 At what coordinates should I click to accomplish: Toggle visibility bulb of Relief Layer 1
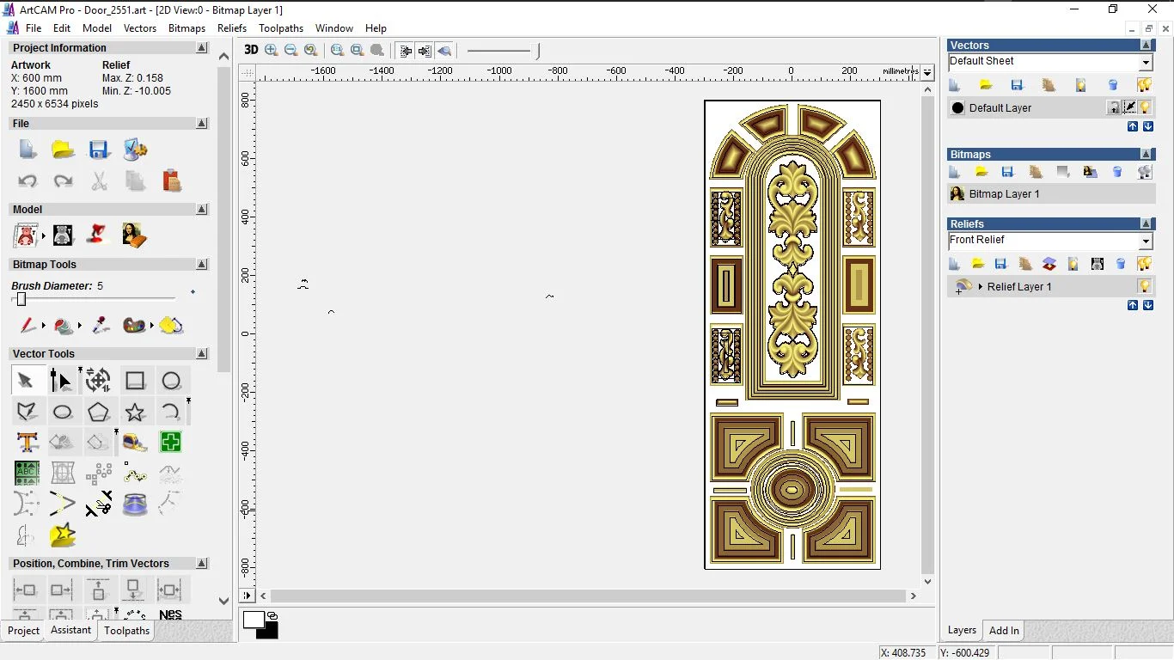[1144, 286]
